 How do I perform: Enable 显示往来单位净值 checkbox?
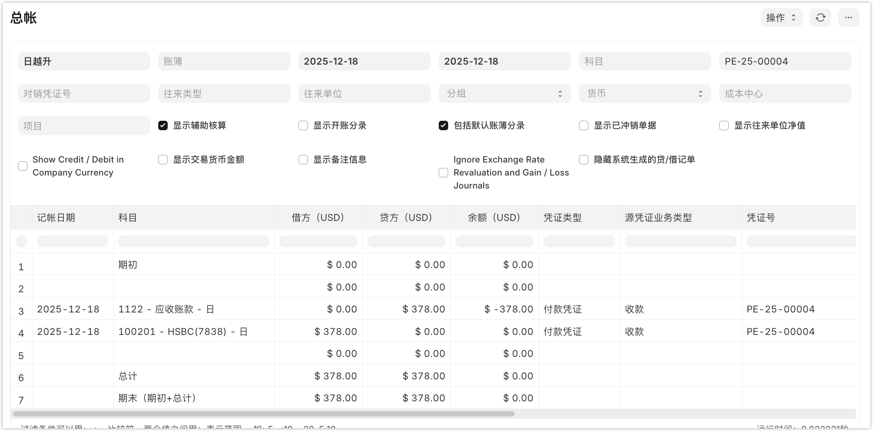pyautogui.click(x=724, y=126)
